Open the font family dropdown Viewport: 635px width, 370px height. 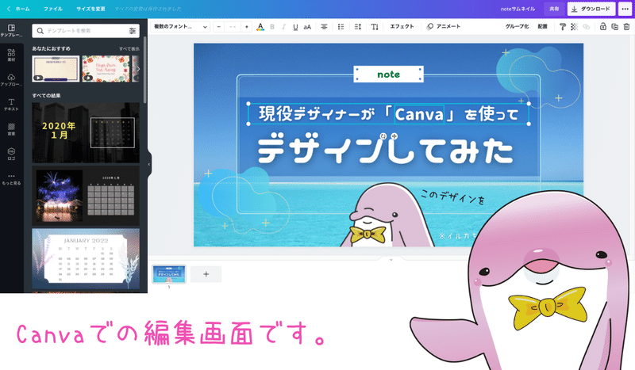pyautogui.click(x=180, y=27)
